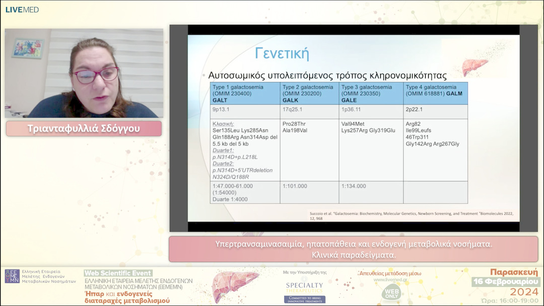The width and height of the screenshot is (544, 306).
Task: Click the Type 2 galactosemia GALK header cell
Action: tap(309, 94)
